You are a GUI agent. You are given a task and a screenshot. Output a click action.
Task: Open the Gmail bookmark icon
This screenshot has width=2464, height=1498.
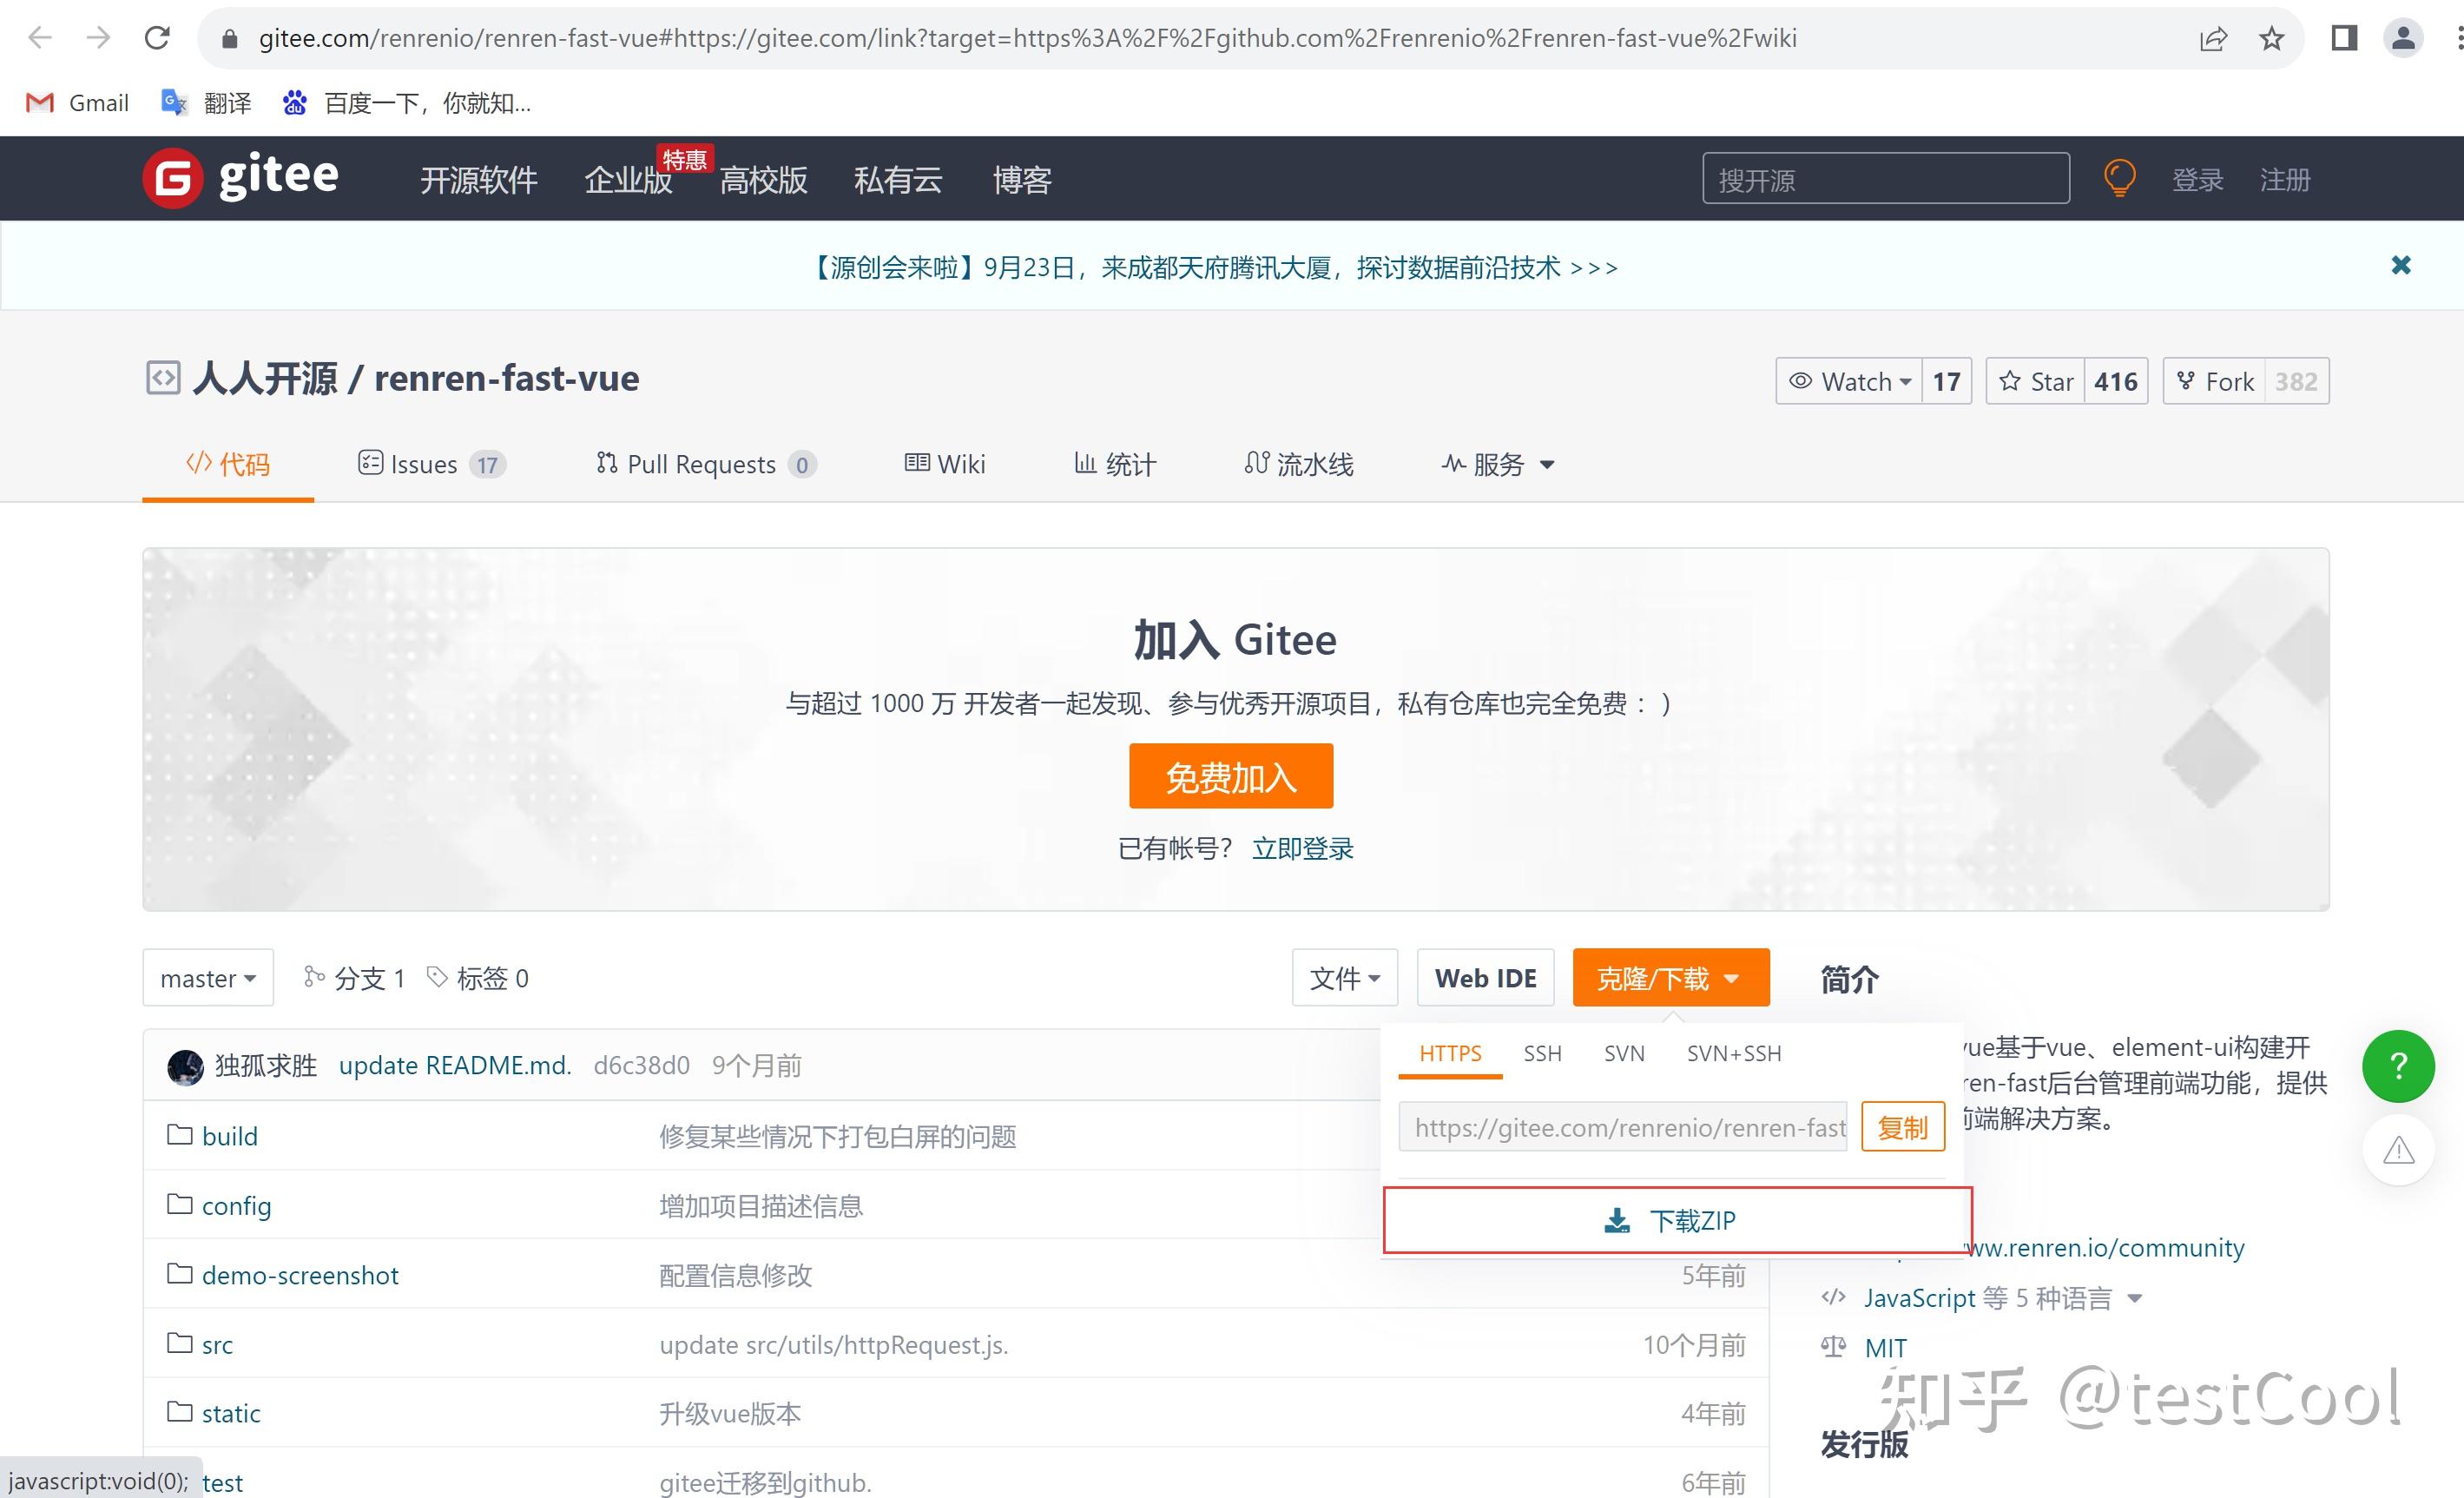click(x=37, y=102)
